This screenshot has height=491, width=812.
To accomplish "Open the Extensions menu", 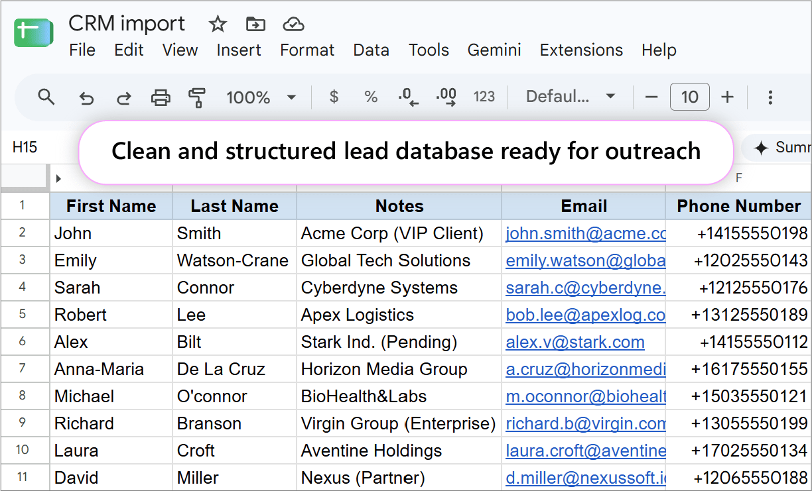I will click(x=581, y=50).
